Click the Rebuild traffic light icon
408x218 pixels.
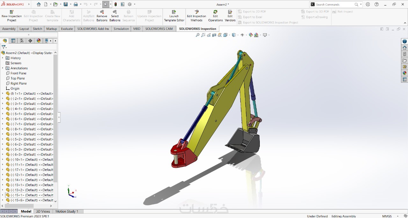pyautogui.click(x=115, y=4)
